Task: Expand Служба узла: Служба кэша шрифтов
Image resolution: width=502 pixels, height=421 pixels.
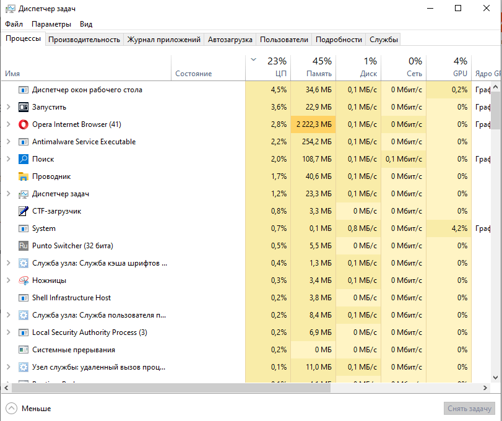Action: [x=9, y=263]
